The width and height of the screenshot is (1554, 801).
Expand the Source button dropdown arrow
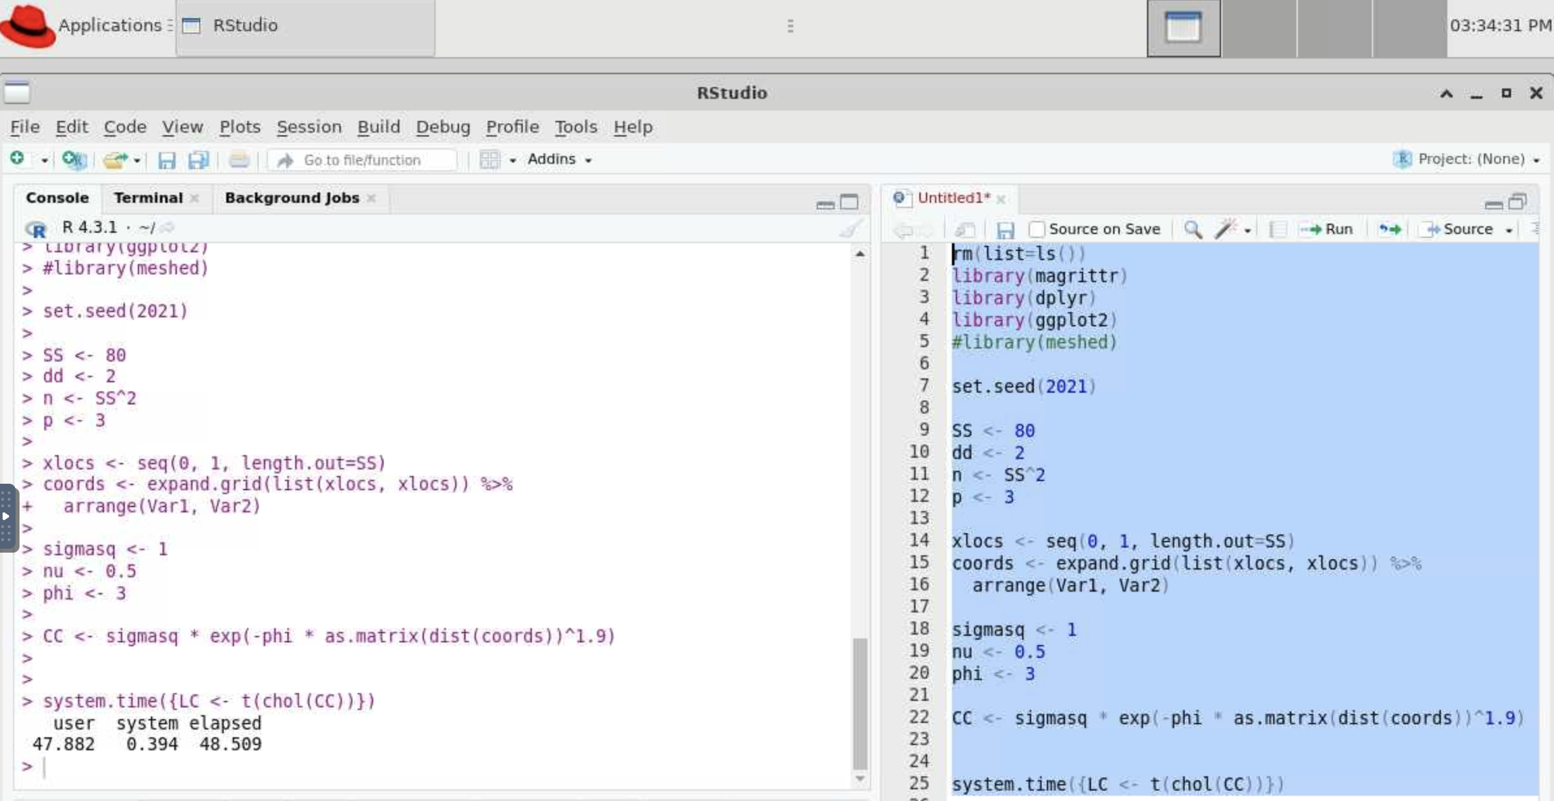pyautogui.click(x=1510, y=230)
